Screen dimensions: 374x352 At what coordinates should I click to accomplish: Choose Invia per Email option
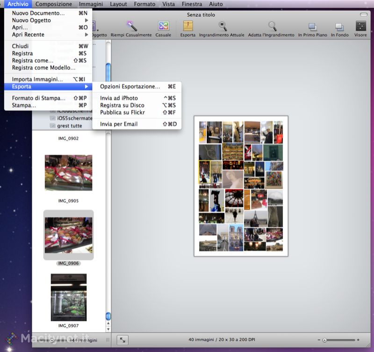[119, 124]
